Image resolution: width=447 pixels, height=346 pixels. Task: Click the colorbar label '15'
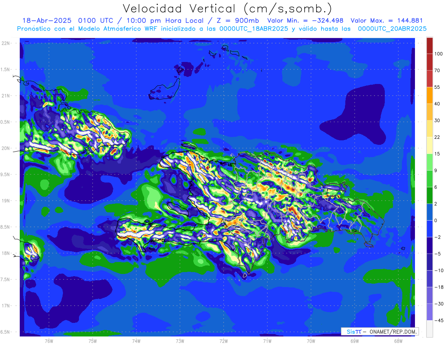pos(437,154)
